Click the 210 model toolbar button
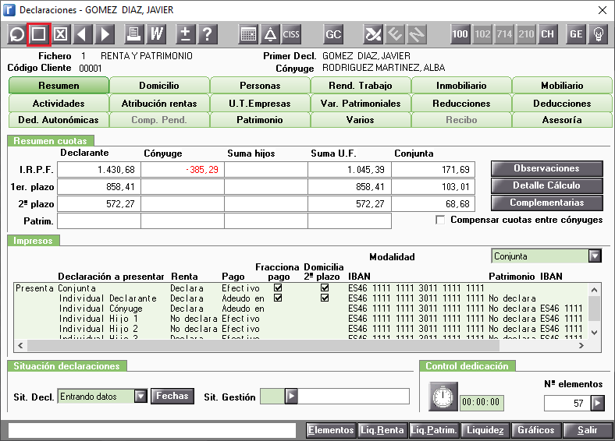This screenshot has width=615, height=441. tap(526, 34)
